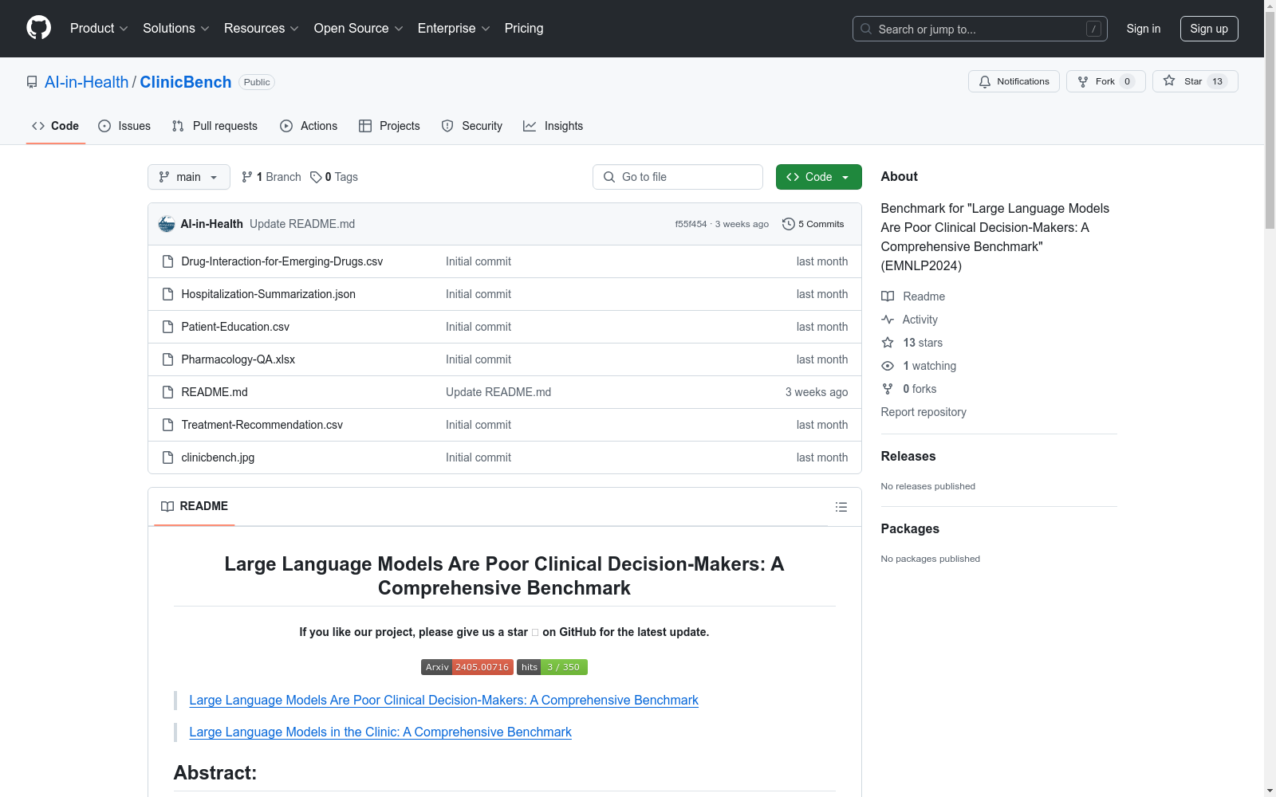This screenshot has width=1276, height=797.
Task: Open Pharmacology-QA.xlsx file
Action: point(238,359)
